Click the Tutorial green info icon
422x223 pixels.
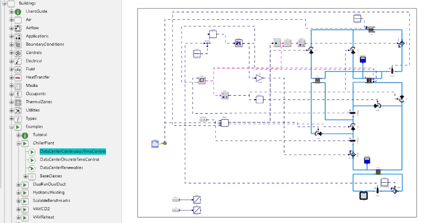25,135
